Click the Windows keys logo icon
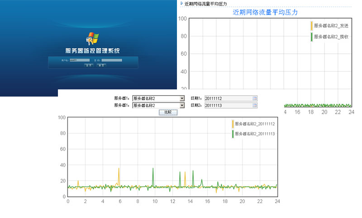The height and width of the screenshot is (218, 362). click(x=92, y=38)
